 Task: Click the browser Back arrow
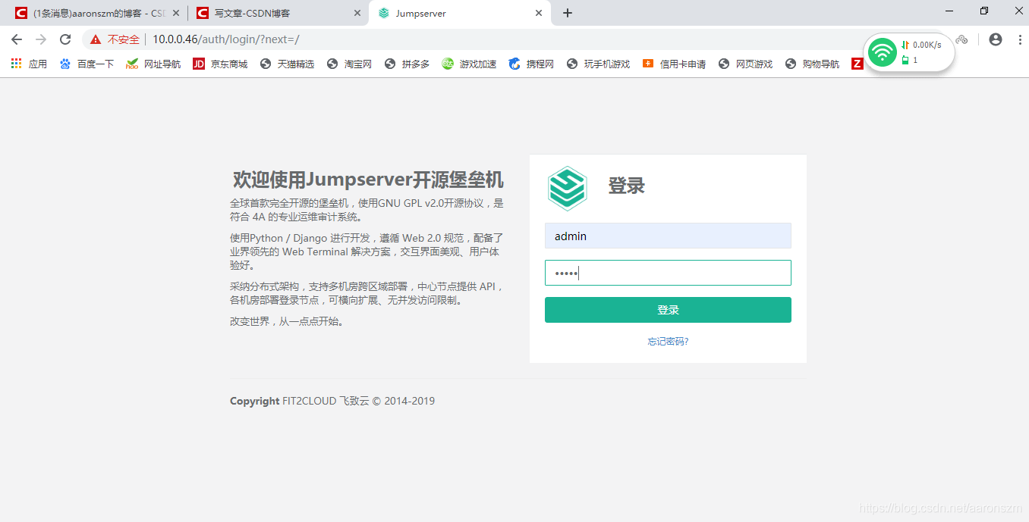[17, 39]
